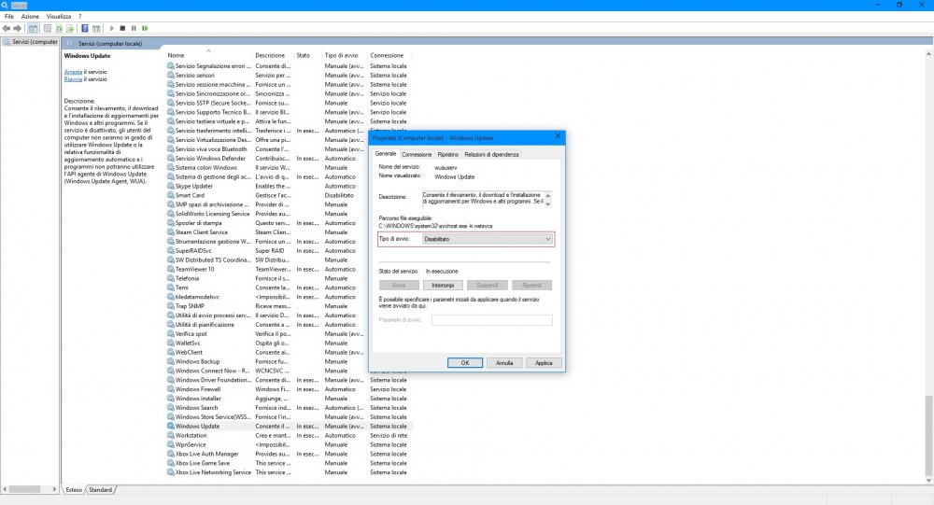Select Servizi (computer locale) tree node
This screenshot has height=505, width=934.
coord(31,42)
